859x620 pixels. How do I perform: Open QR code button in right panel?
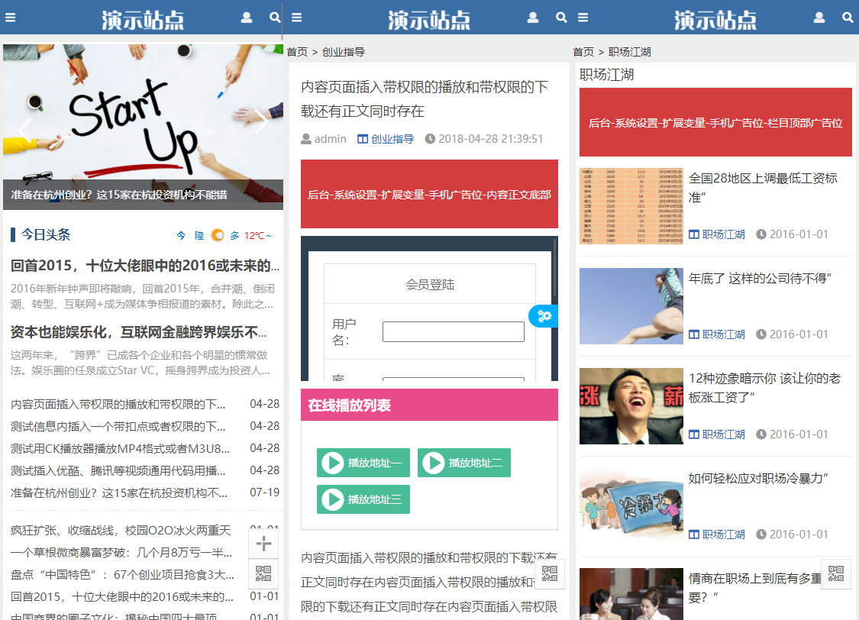(836, 573)
